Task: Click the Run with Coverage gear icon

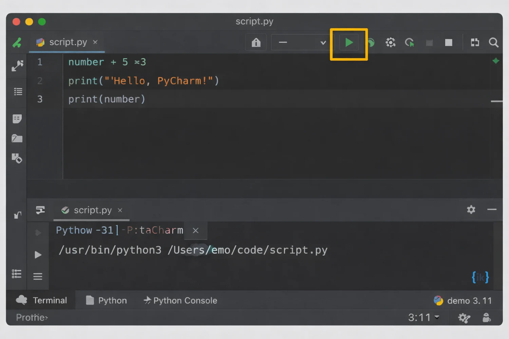Action: tap(390, 42)
